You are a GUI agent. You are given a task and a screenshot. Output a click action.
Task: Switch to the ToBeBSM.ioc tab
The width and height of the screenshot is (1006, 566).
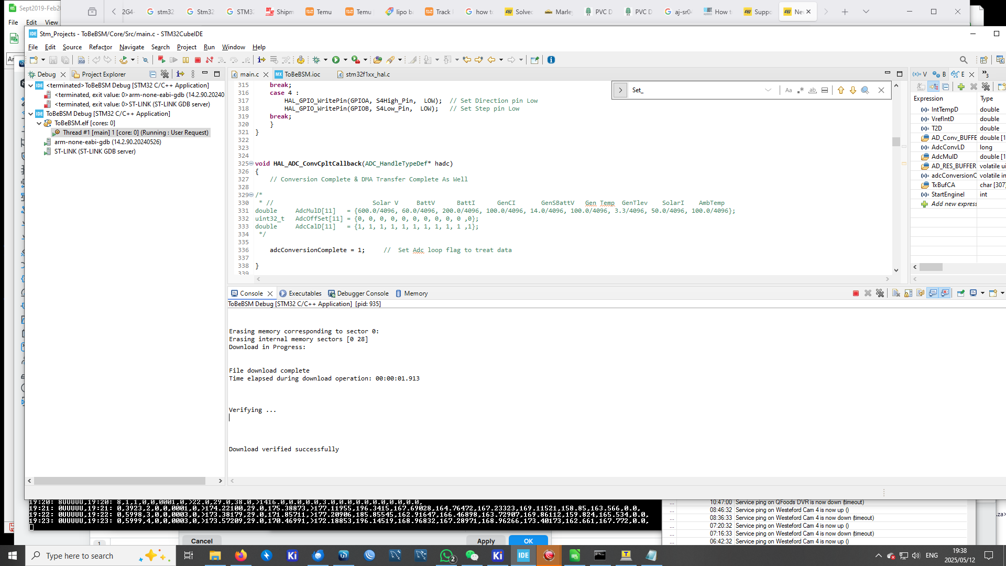coord(303,74)
